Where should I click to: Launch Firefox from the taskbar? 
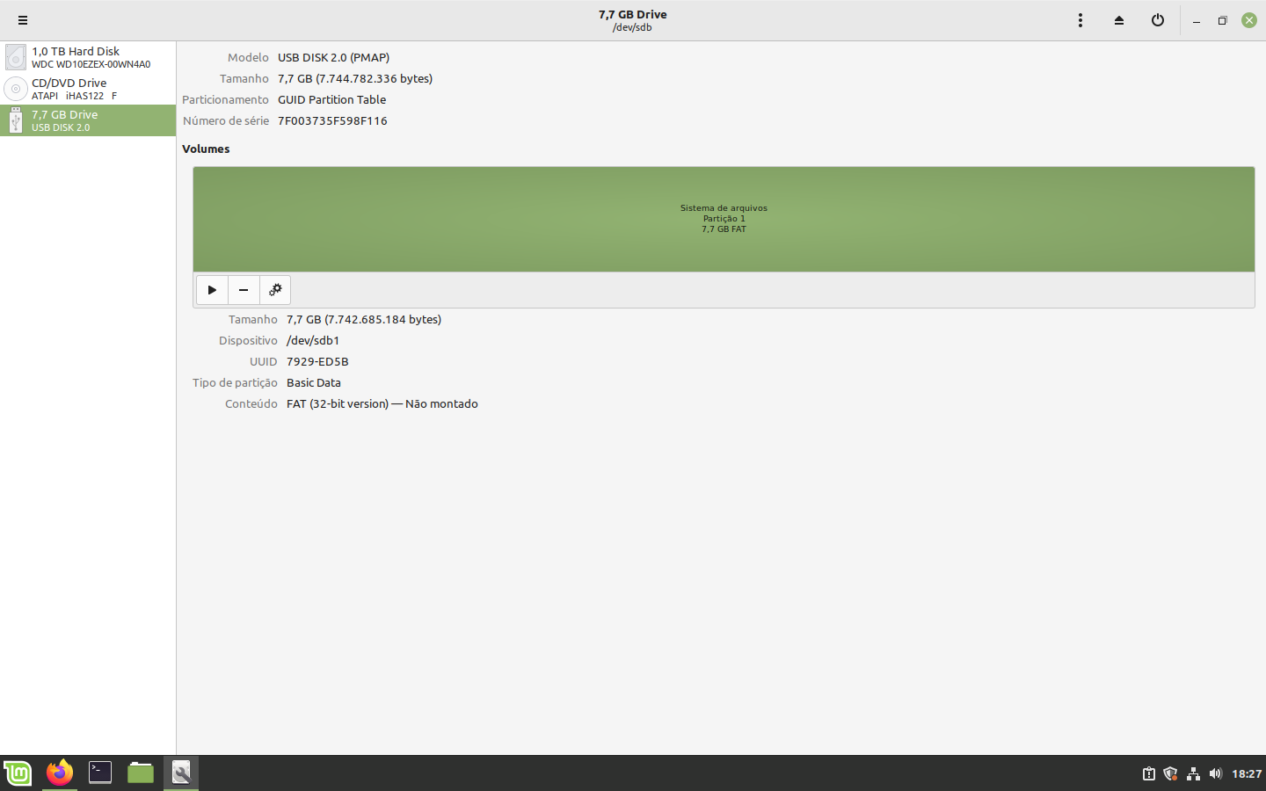60,773
